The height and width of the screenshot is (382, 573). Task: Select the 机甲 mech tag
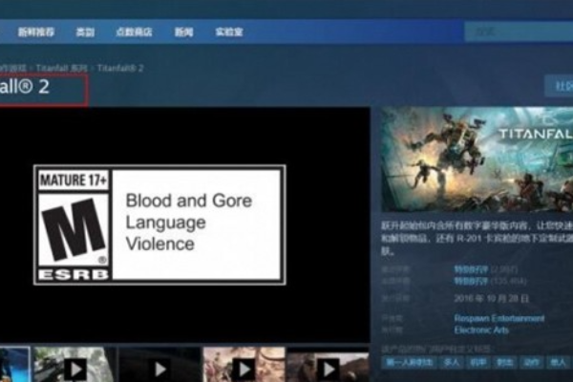pyautogui.click(x=478, y=363)
